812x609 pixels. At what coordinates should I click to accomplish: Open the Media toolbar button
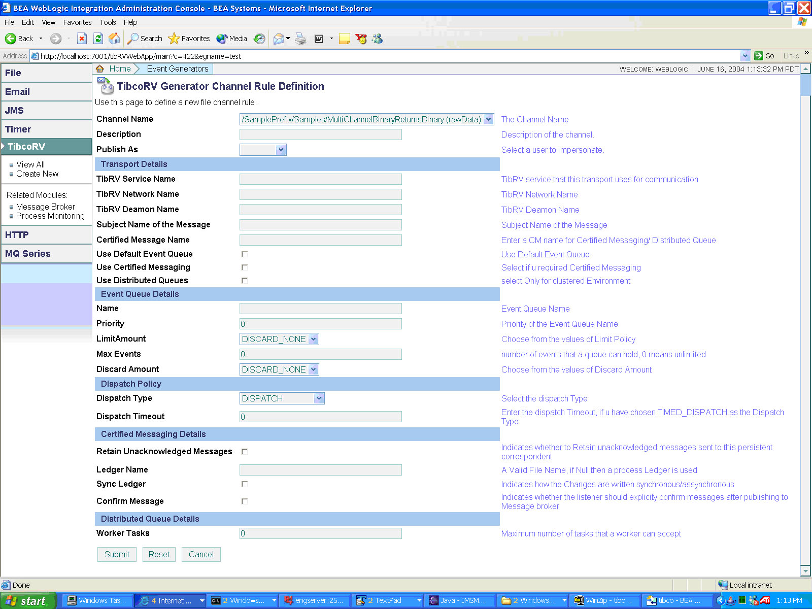231,39
